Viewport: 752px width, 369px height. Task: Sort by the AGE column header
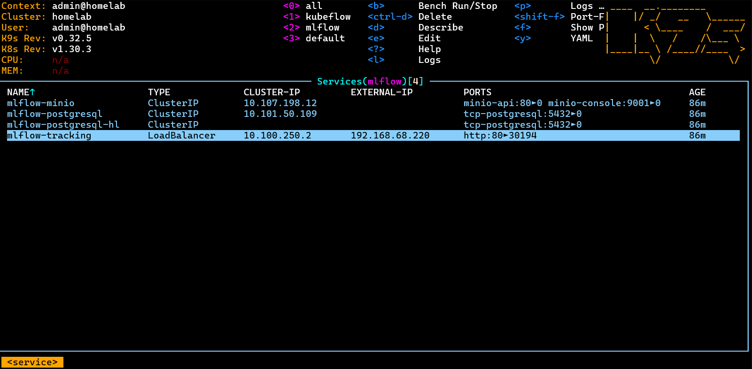coord(698,92)
